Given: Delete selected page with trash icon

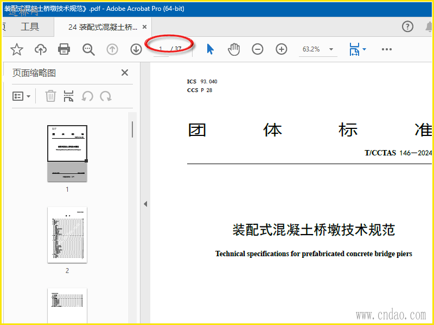Looking at the screenshot, I should click(50, 96).
